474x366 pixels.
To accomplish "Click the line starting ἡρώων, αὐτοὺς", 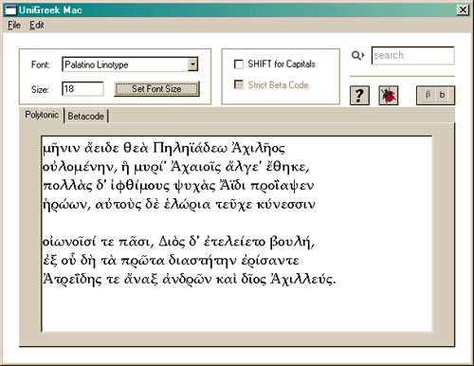I will tap(179, 205).
